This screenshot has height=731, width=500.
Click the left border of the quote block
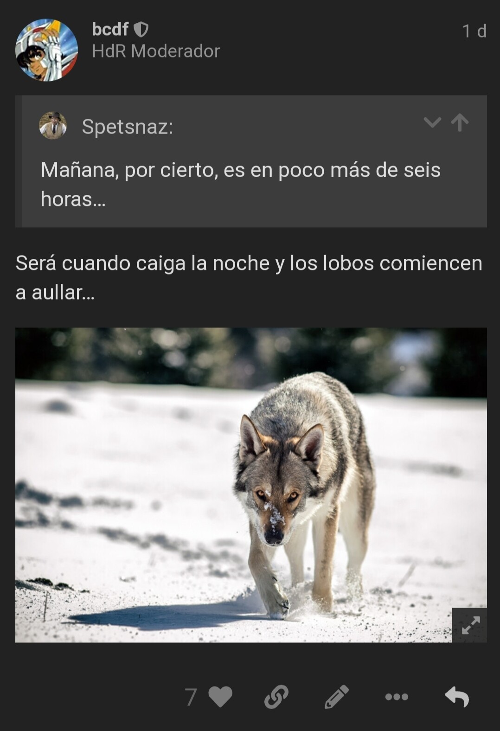[x=19, y=161]
